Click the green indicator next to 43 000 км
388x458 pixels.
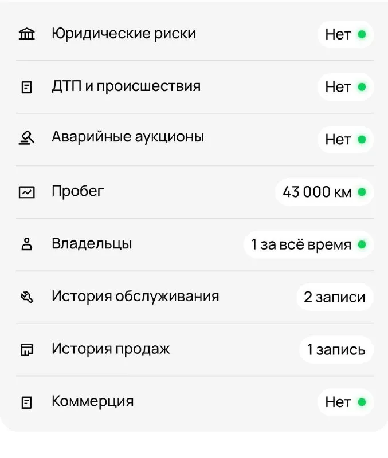click(361, 192)
